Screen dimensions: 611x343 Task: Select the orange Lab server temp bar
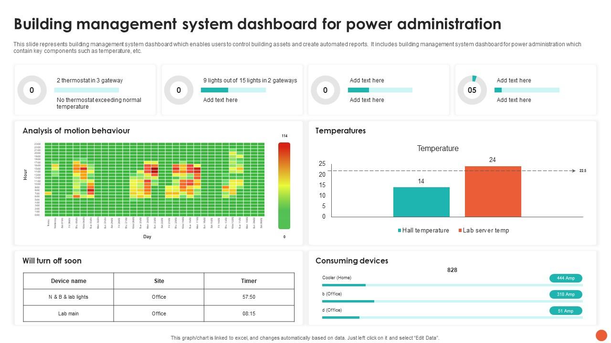click(493, 192)
